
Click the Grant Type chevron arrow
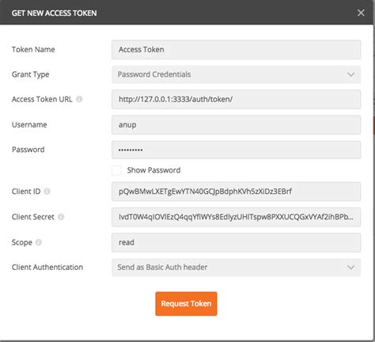click(350, 74)
